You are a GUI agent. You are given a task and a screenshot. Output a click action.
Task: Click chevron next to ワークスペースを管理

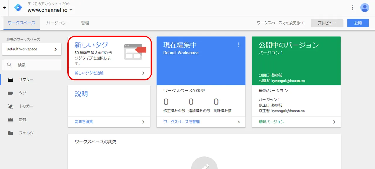(238, 122)
